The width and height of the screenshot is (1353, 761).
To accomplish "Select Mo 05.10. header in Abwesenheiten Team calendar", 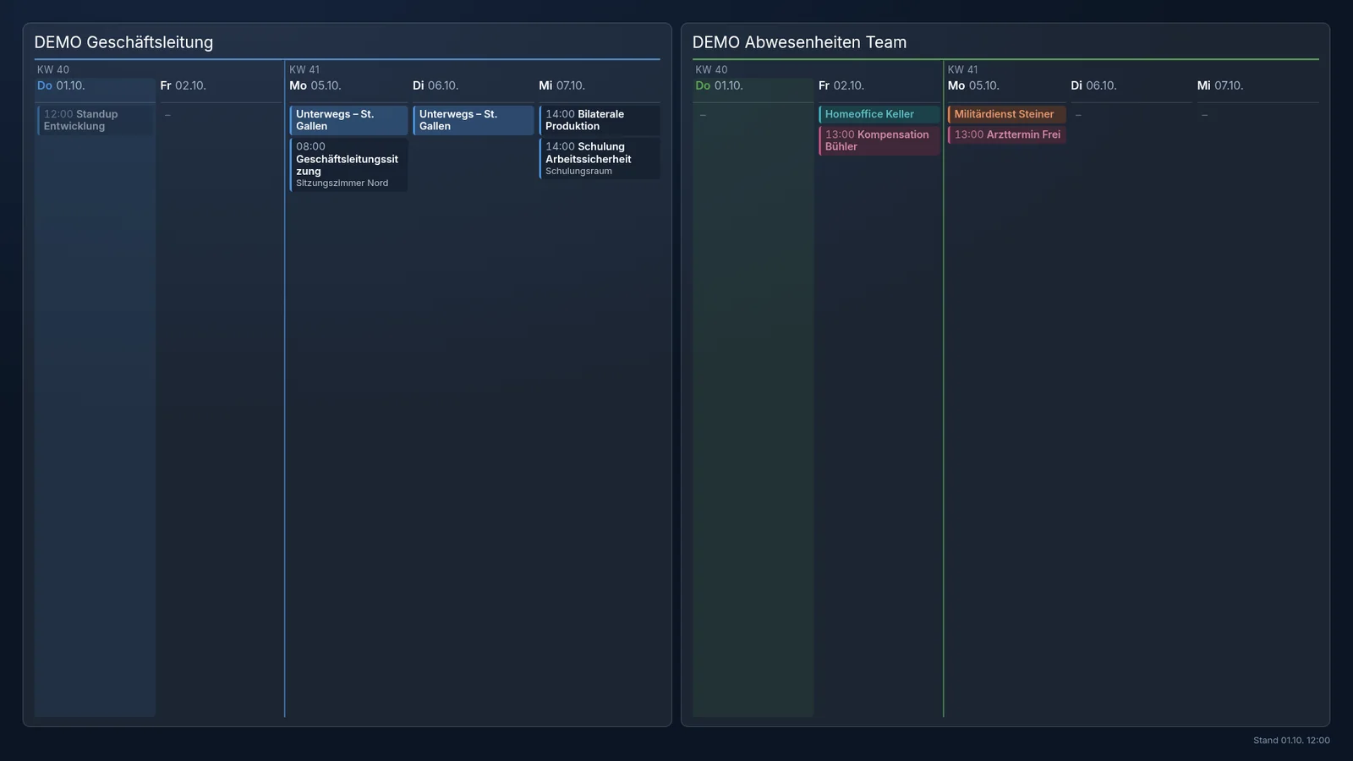I will click(973, 85).
